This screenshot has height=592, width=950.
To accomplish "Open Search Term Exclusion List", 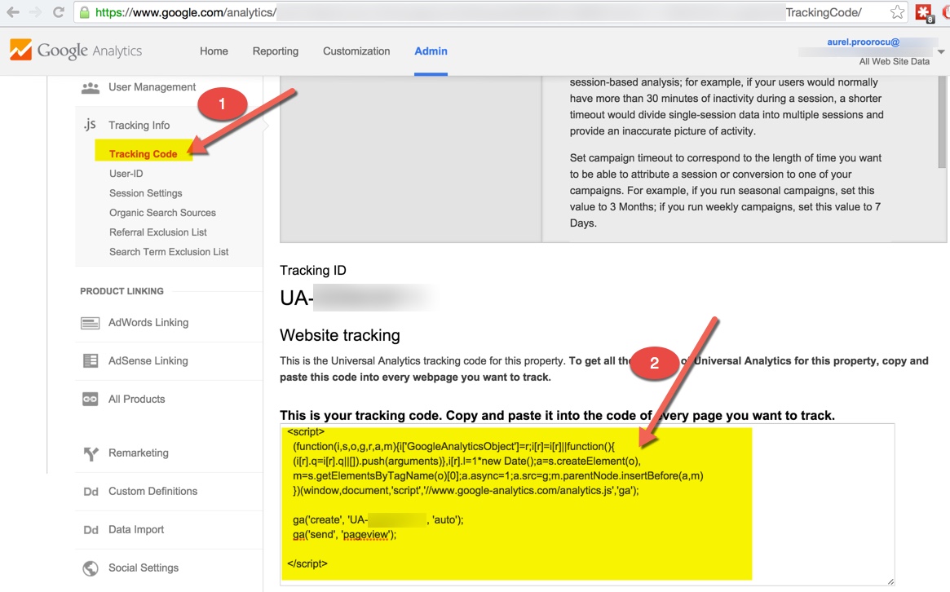I will click(x=169, y=251).
